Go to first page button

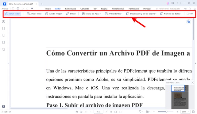tap(86, 112)
